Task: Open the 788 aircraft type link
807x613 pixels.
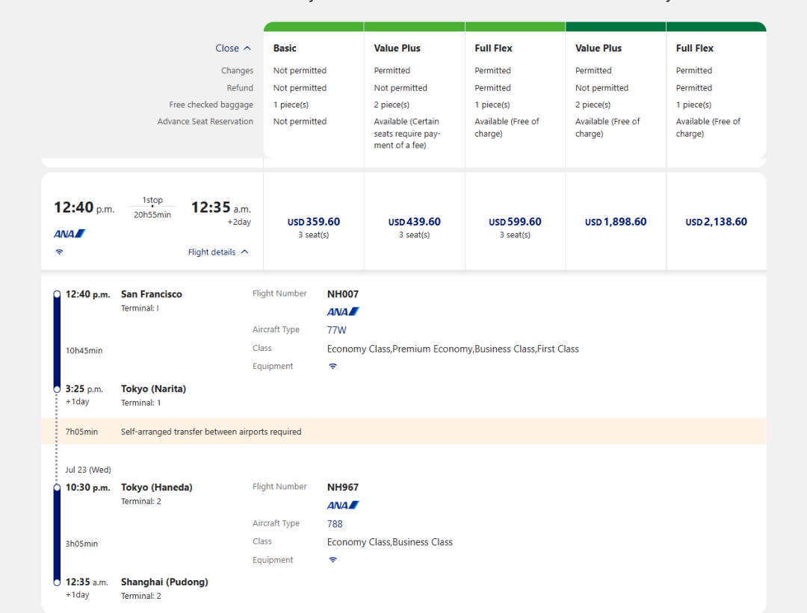Action: coord(335,524)
